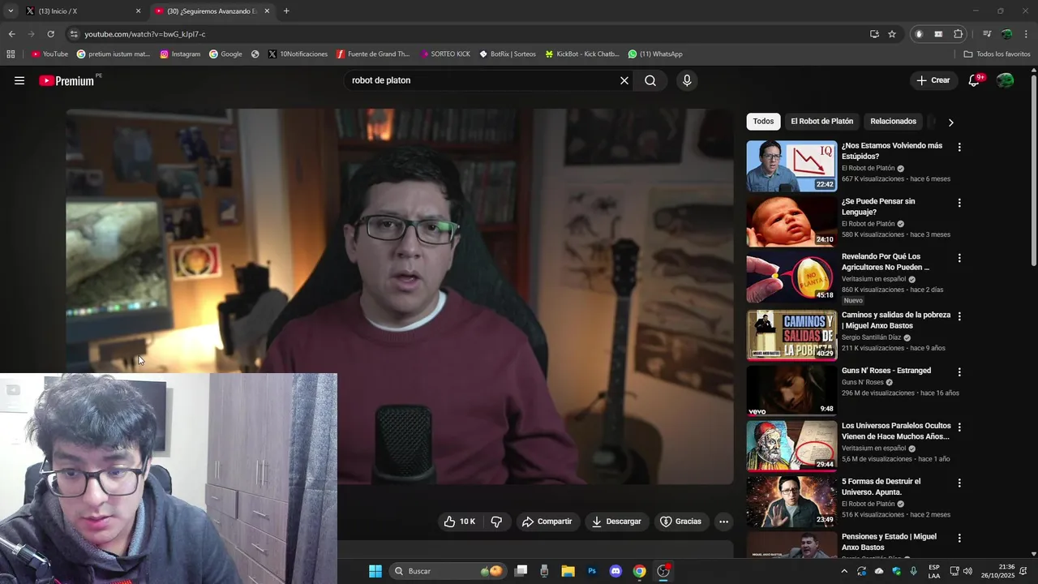Bookmark this page with star icon

pos(892,34)
